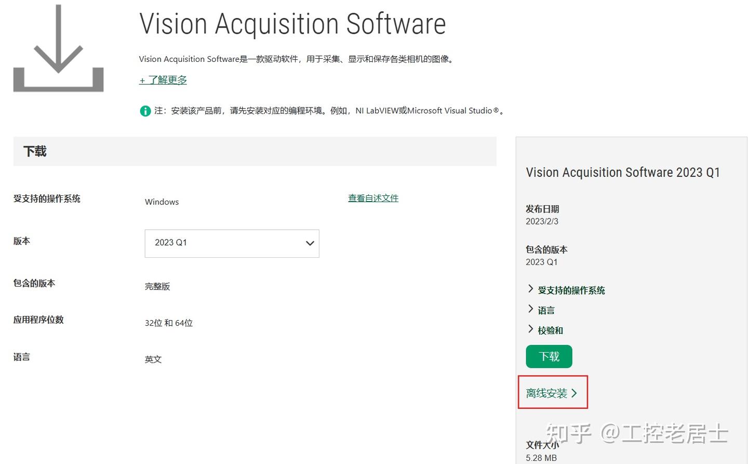The height and width of the screenshot is (464, 748).
Task: Click the green 下载 button
Action: coord(549,356)
